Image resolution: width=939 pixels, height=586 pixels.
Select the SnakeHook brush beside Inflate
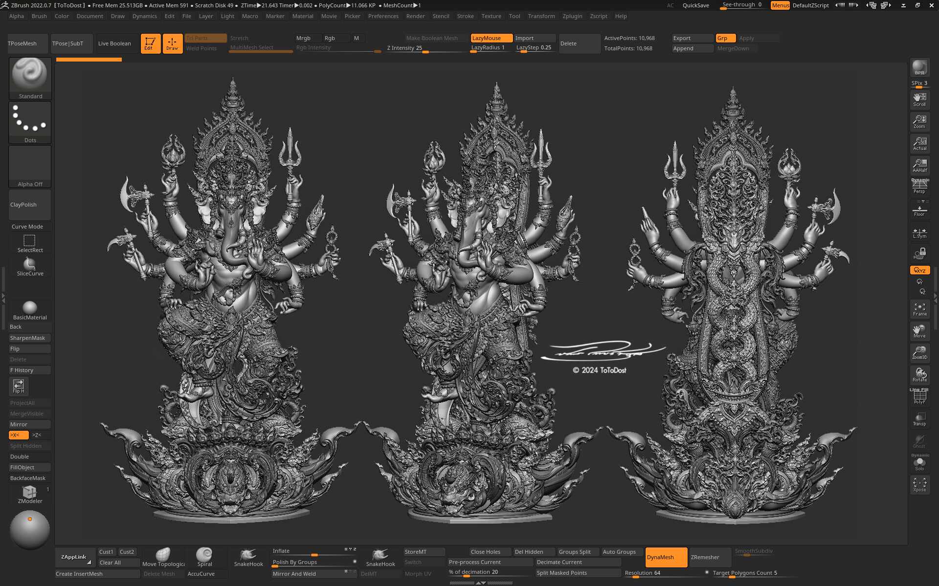point(380,557)
